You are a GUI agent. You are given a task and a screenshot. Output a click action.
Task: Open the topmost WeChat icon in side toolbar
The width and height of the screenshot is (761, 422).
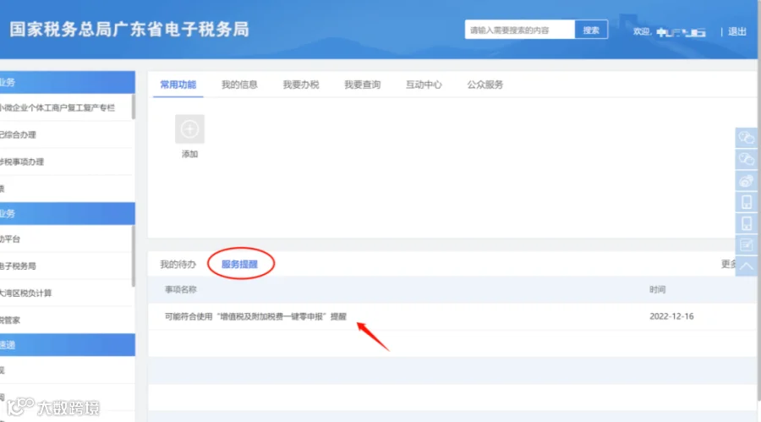(x=747, y=138)
